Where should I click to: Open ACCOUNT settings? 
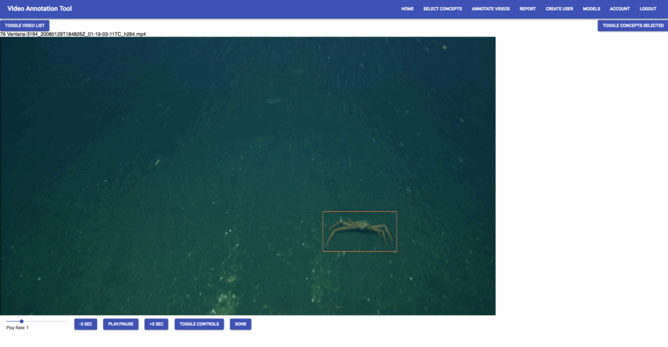[620, 9]
